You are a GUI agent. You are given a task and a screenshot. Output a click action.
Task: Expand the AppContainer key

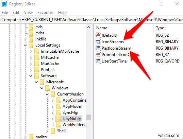(x=53, y=101)
